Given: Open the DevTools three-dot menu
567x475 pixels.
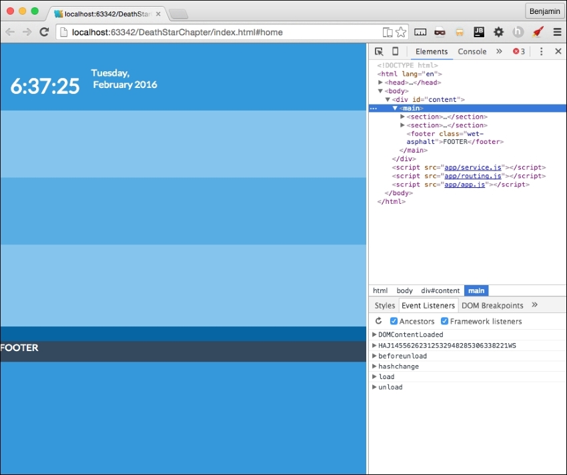Looking at the screenshot, I should [542, 51].
